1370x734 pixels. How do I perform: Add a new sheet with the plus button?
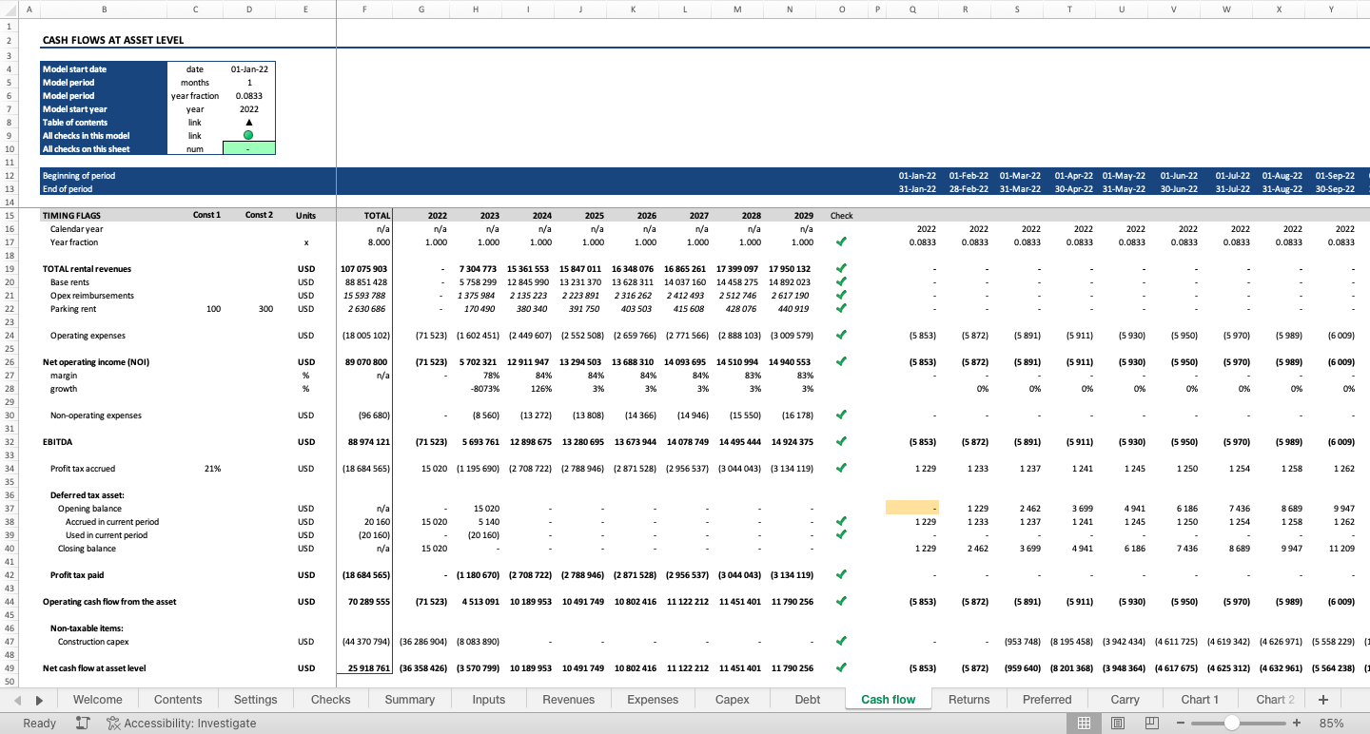(x=1322, y=700)
